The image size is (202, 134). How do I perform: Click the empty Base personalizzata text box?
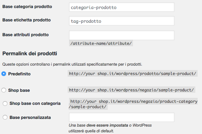121,117
